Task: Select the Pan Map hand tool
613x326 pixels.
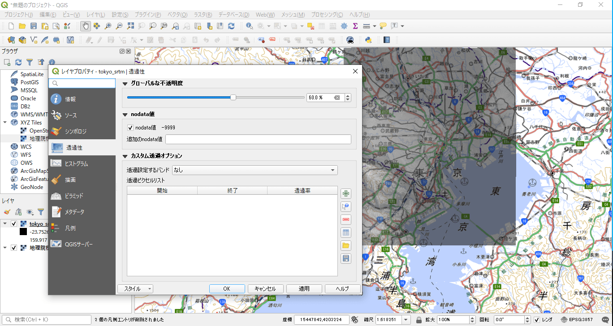Action: point(85,26)
